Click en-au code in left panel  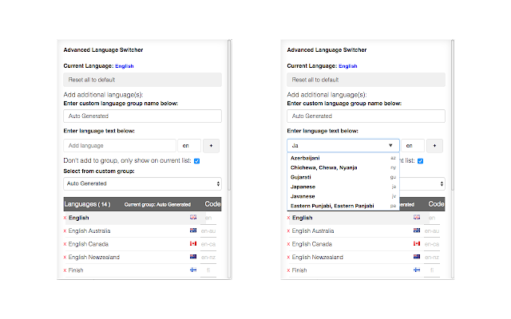tap(208, 231)
